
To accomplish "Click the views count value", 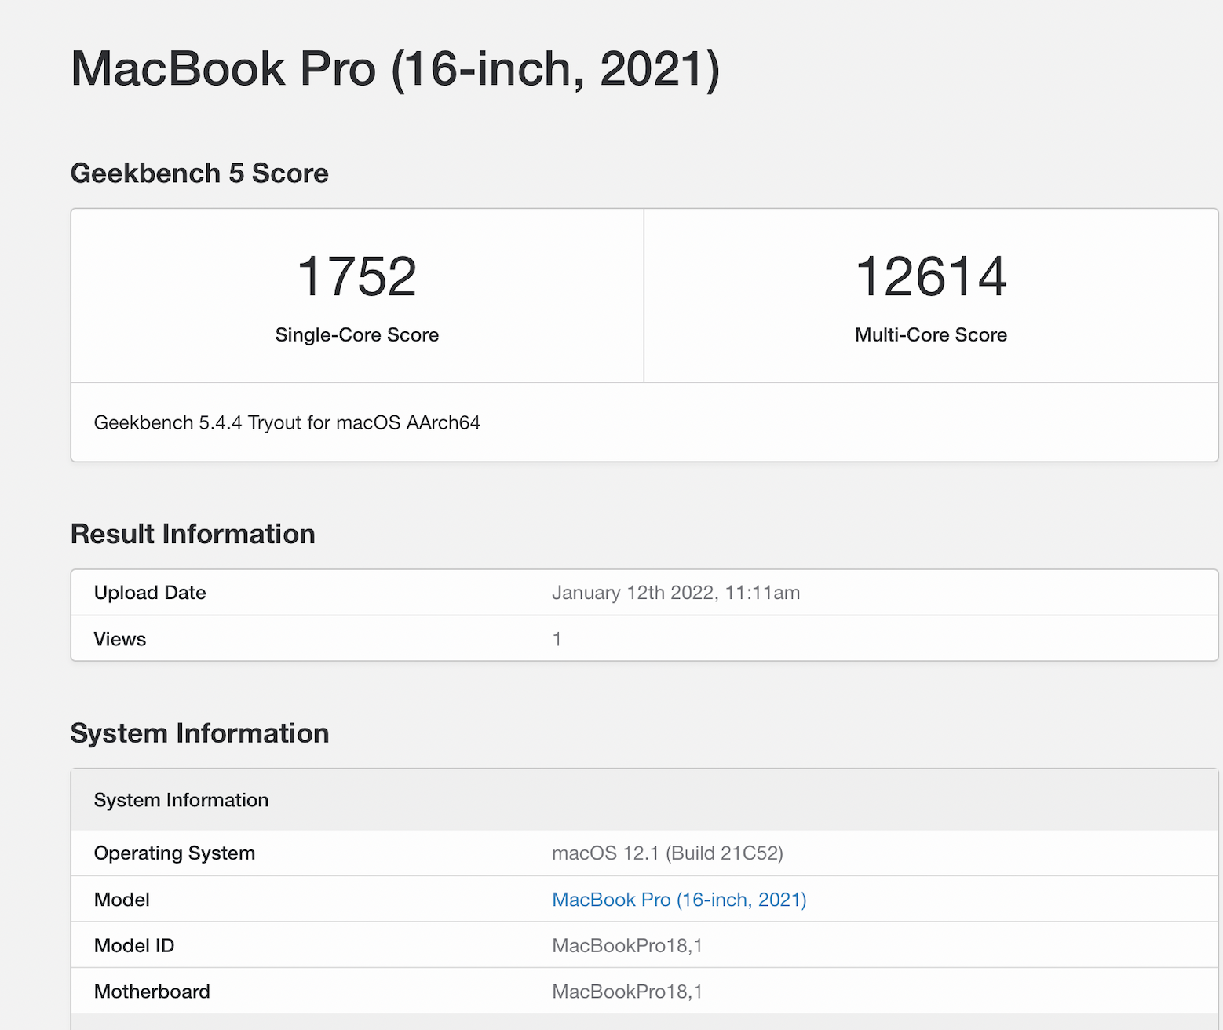I will coord(557,639).
